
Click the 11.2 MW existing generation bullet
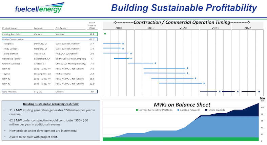[x=52, y=112]
